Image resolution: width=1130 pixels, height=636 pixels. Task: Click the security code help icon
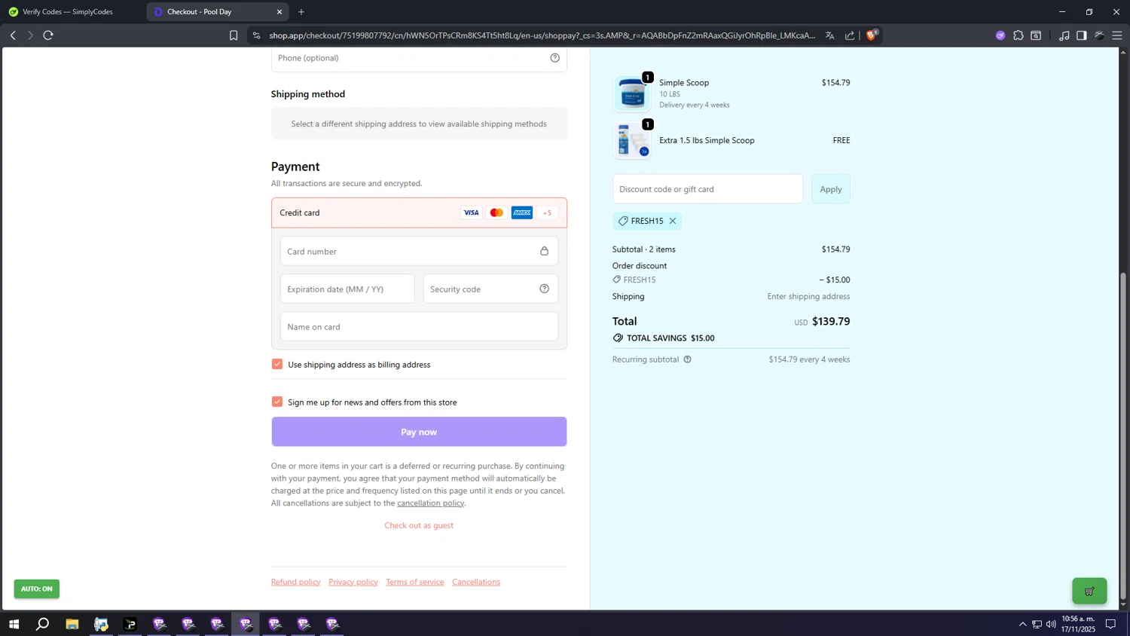[x=544, y=289]
